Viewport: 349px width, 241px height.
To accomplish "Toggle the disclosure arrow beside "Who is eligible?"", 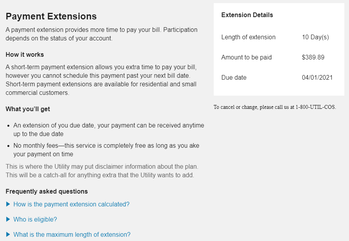I will coord(8,219).
